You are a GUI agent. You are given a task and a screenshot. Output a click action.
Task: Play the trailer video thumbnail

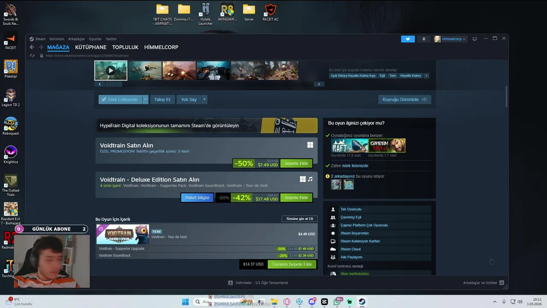pos(111,71)
